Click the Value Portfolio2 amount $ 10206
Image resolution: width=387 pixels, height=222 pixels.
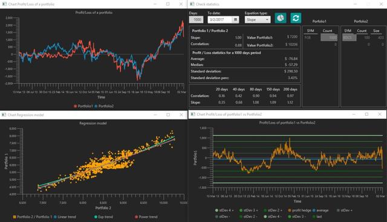291,45
